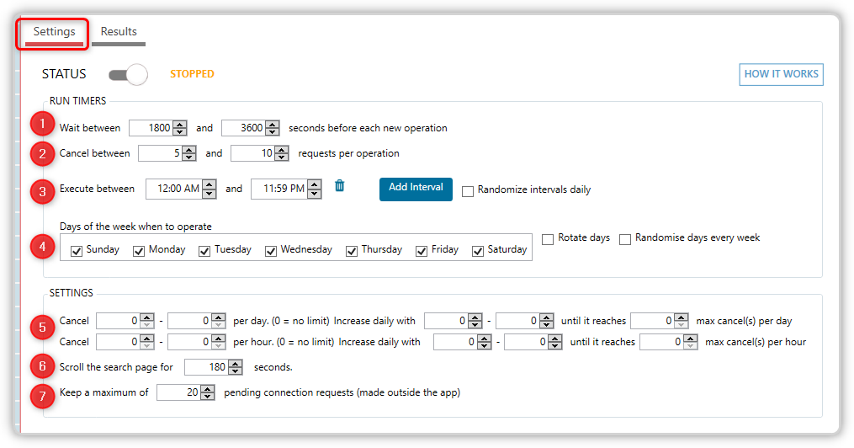Select the Settings tab

54,32
